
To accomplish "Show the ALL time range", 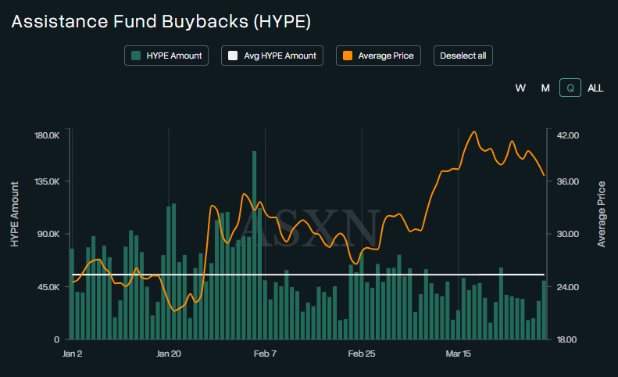I will [595, 88].
